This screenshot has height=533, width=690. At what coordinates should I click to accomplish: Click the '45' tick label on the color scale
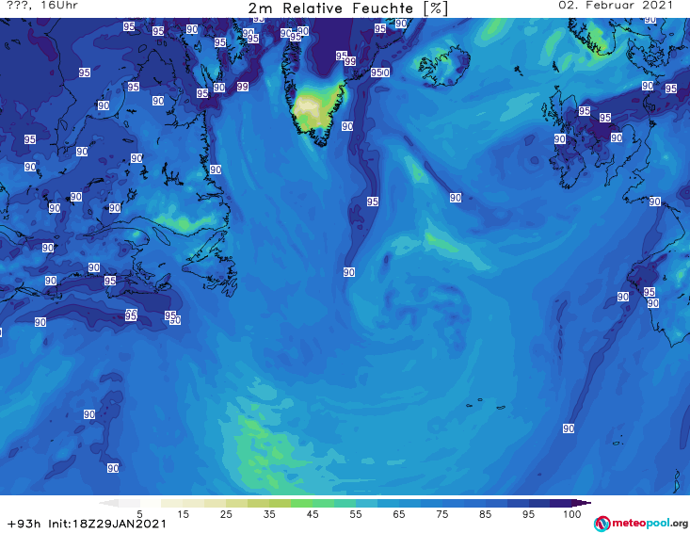pos(313,514)
